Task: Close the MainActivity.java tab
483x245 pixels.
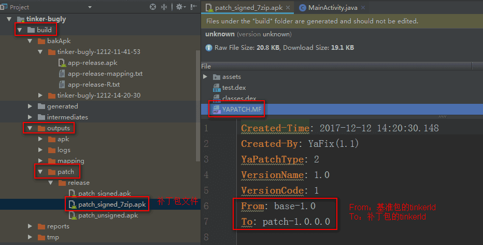Action: tap(363, 8)
